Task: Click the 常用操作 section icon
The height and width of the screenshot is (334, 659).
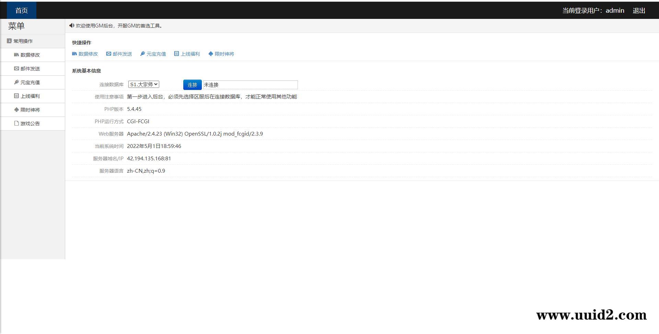Action: click(9, 41)
